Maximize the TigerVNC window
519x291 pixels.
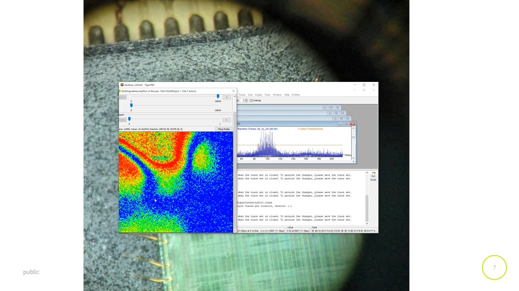(x=364, y=85)
